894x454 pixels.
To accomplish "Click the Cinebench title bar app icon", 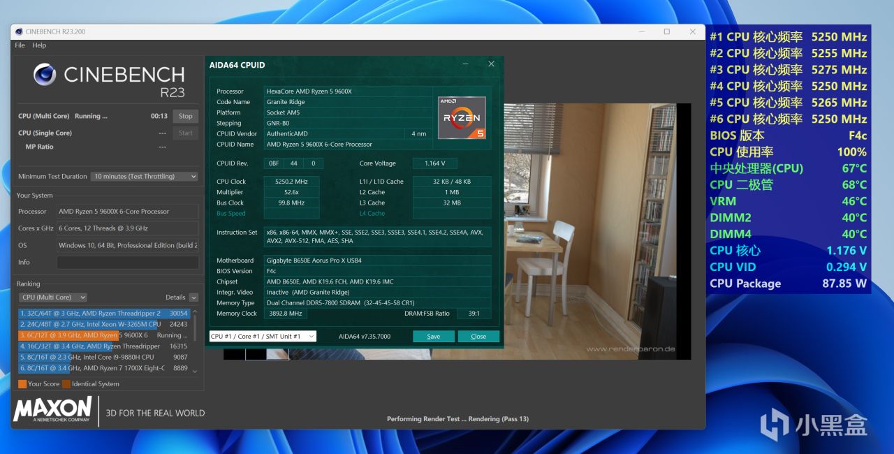I will coord(18,31).
